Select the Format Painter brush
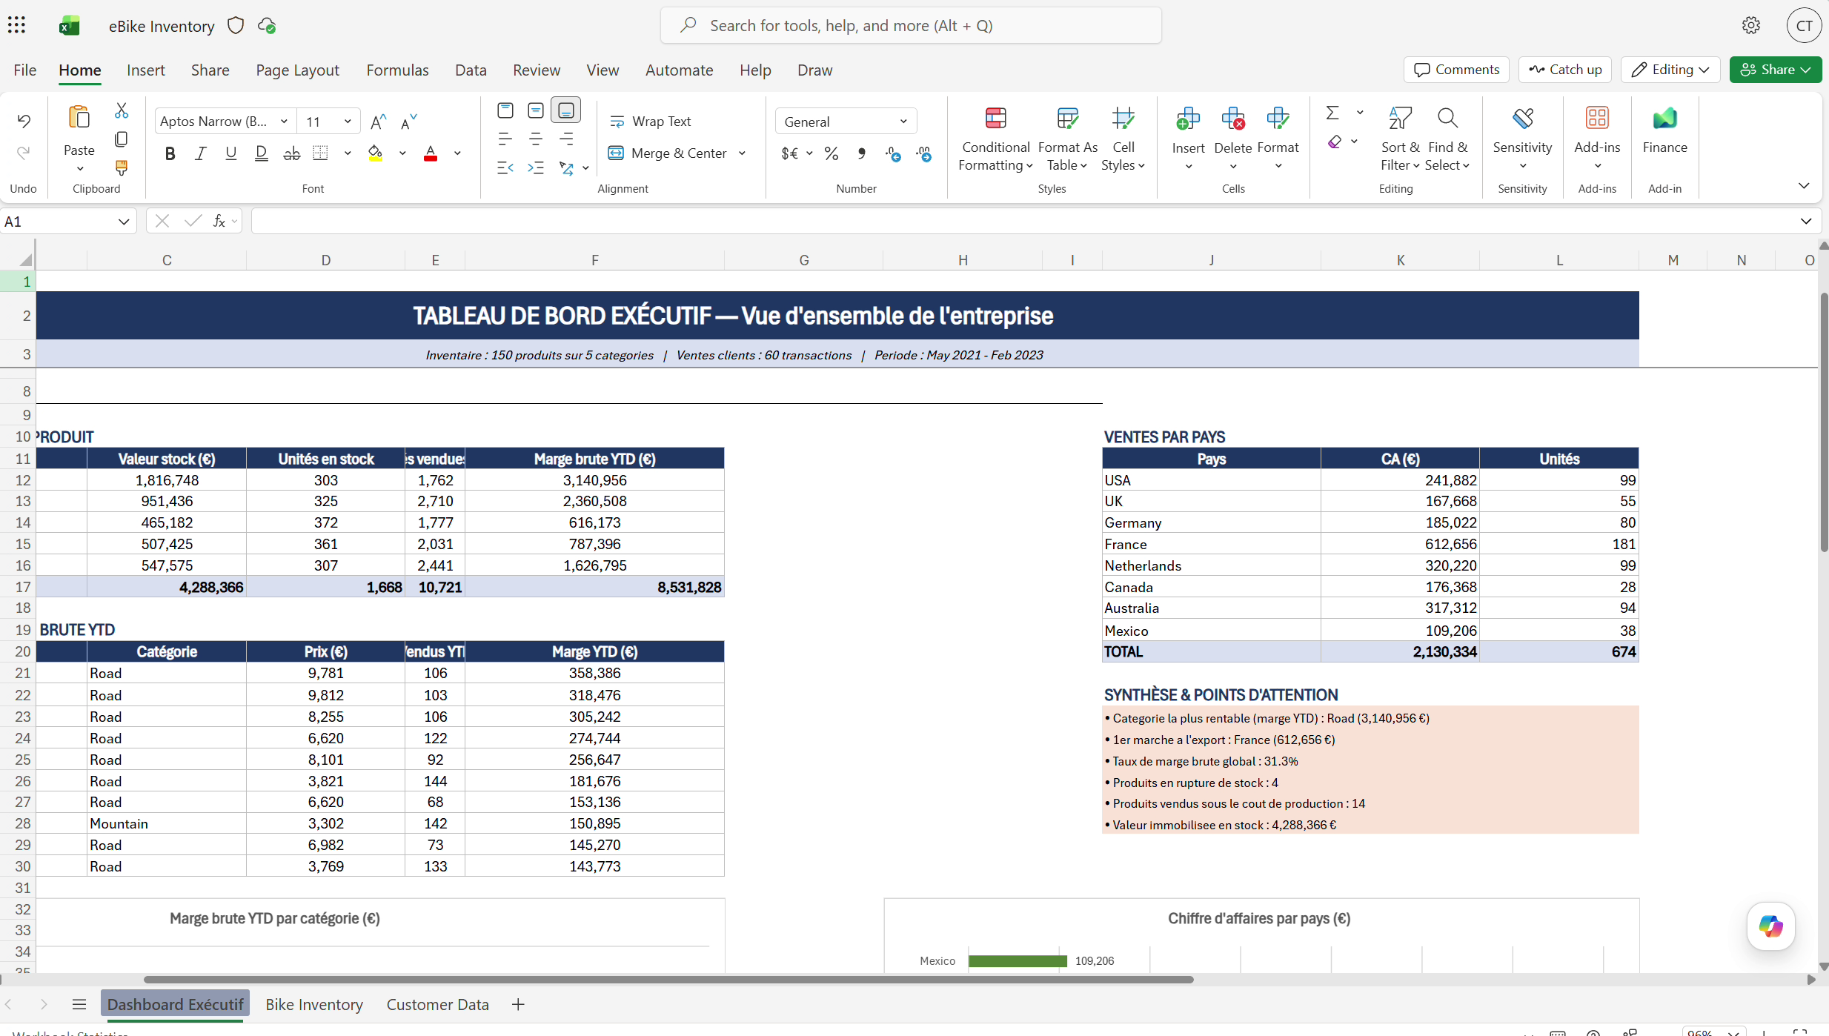The image size is (1829, 1036). (x=122, y=167)
